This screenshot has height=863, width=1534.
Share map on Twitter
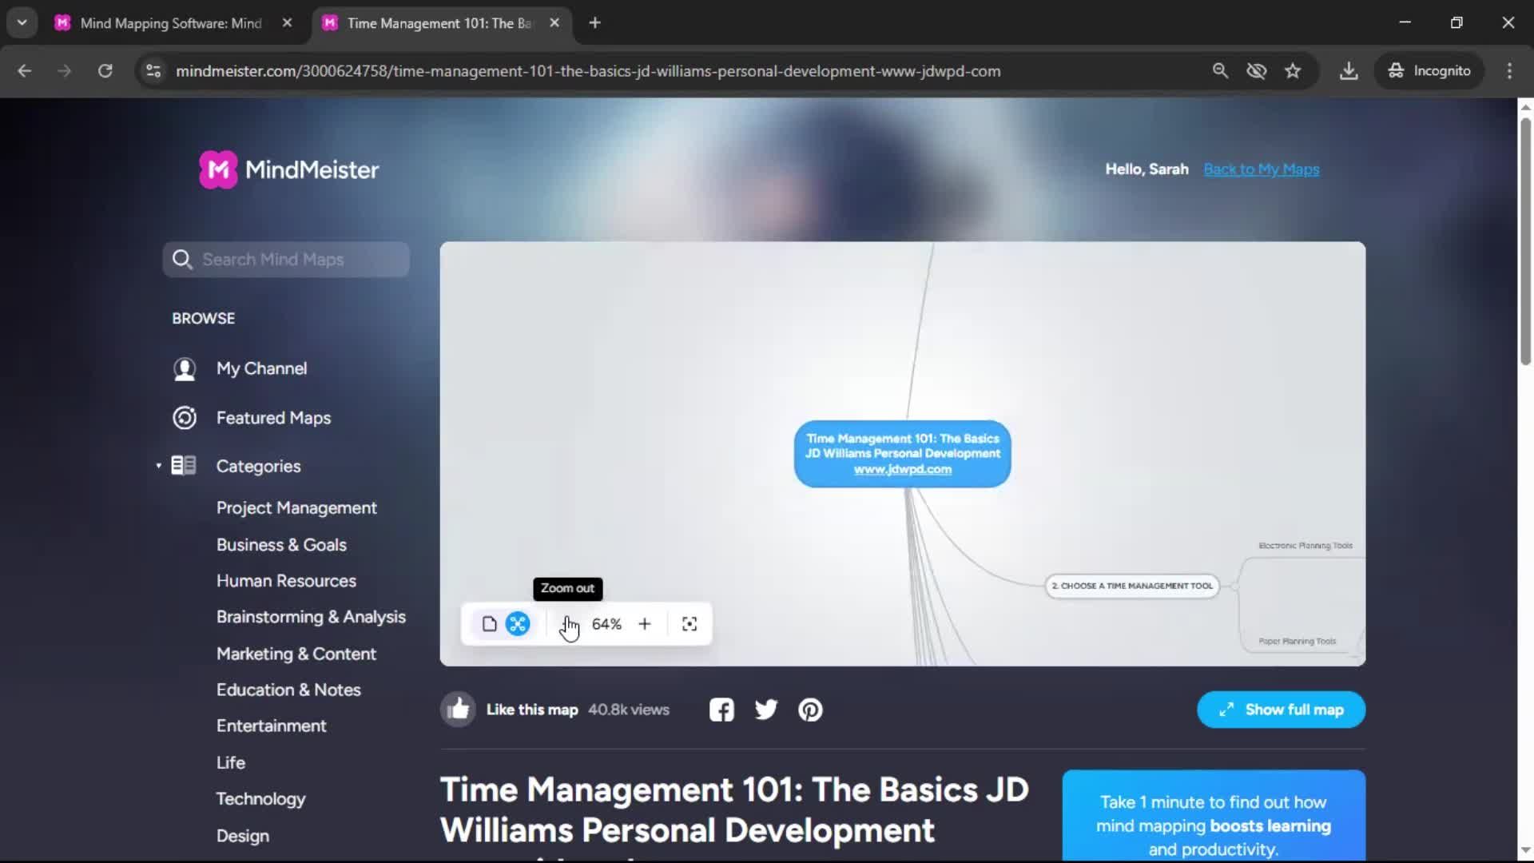pos(766,710)
